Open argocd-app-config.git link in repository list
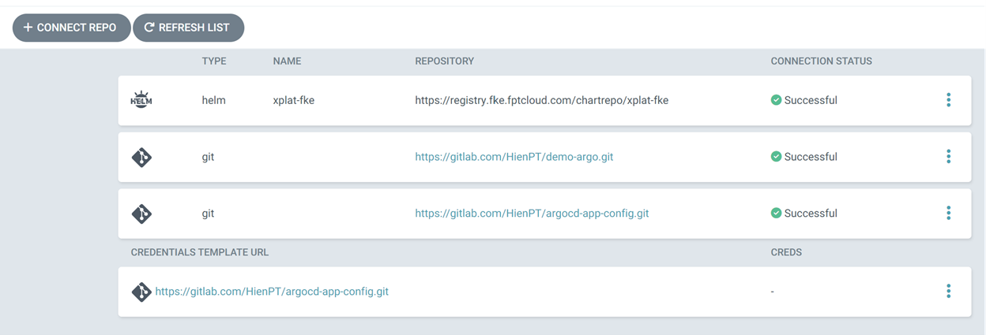986x335 pixels. pyautogui.click(x=532, y=213)
